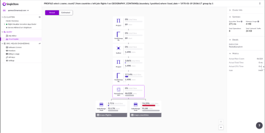265x133 pixels.
Task: Expand the Flight Visualizer cluster row
Action: tap(5, 24)
